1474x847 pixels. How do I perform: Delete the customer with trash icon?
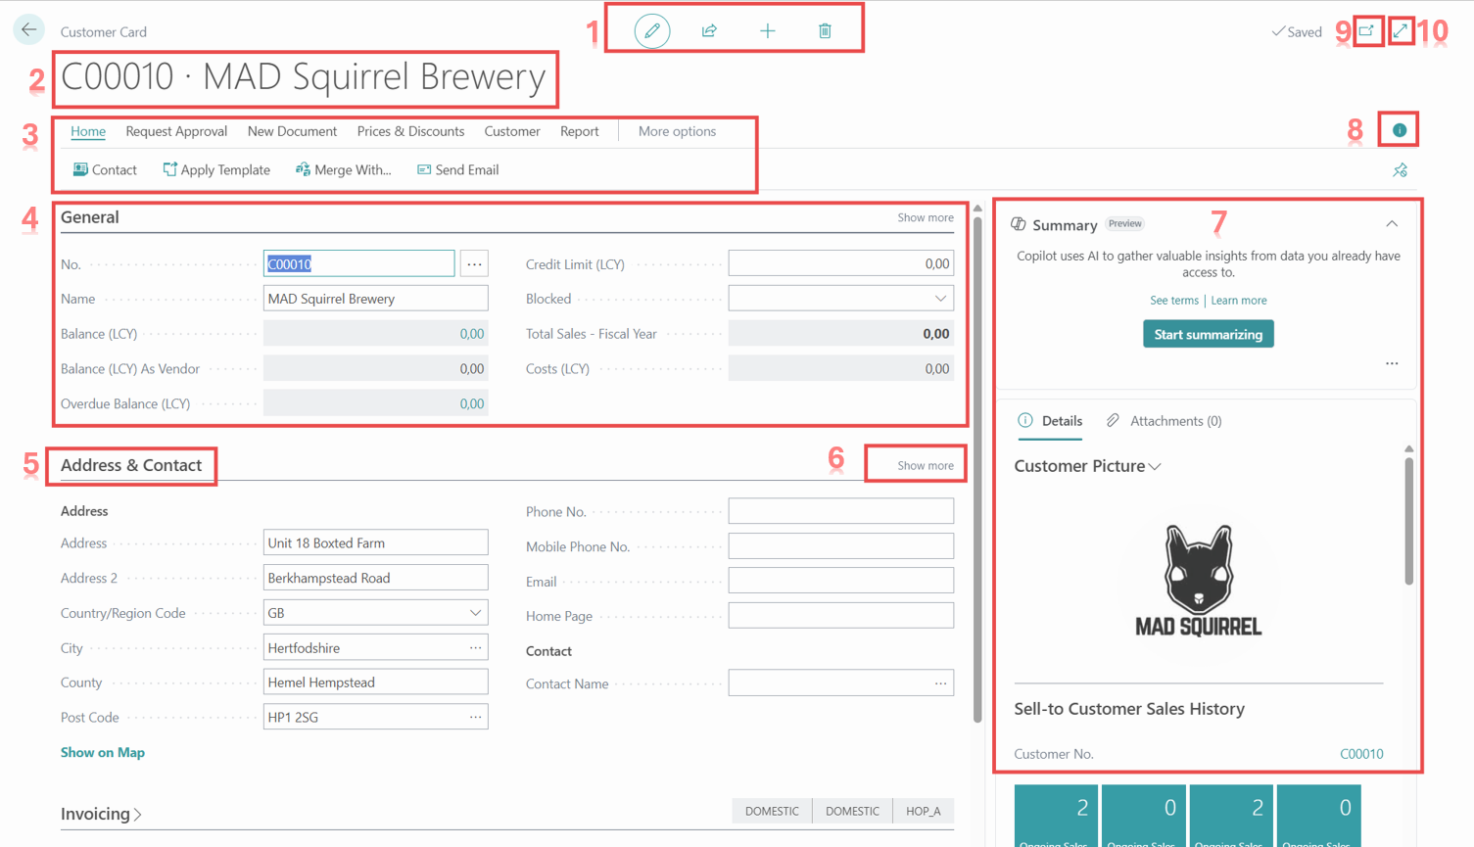coord(825,30)
